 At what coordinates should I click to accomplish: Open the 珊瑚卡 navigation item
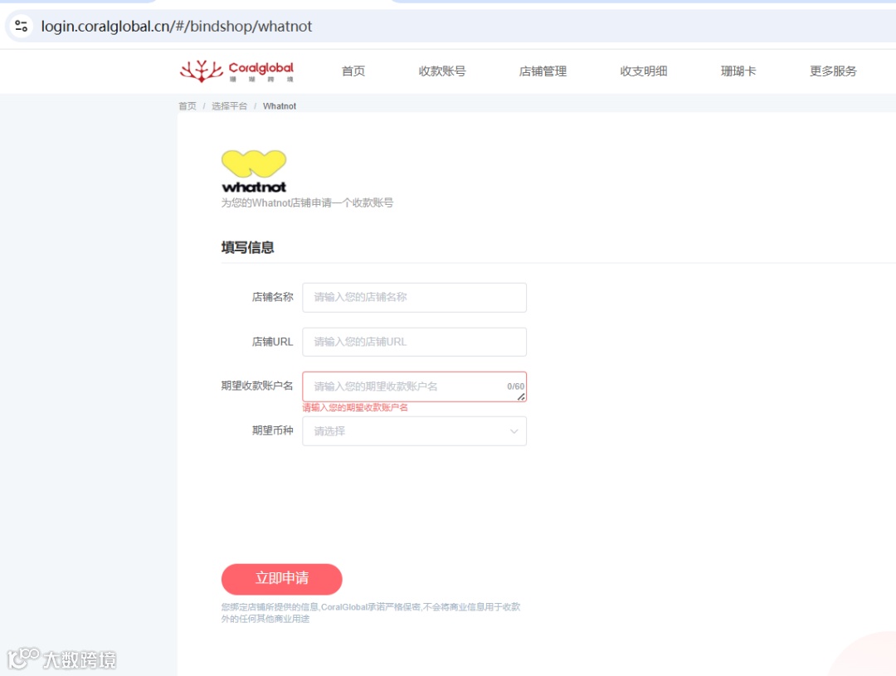pos(738,71)
